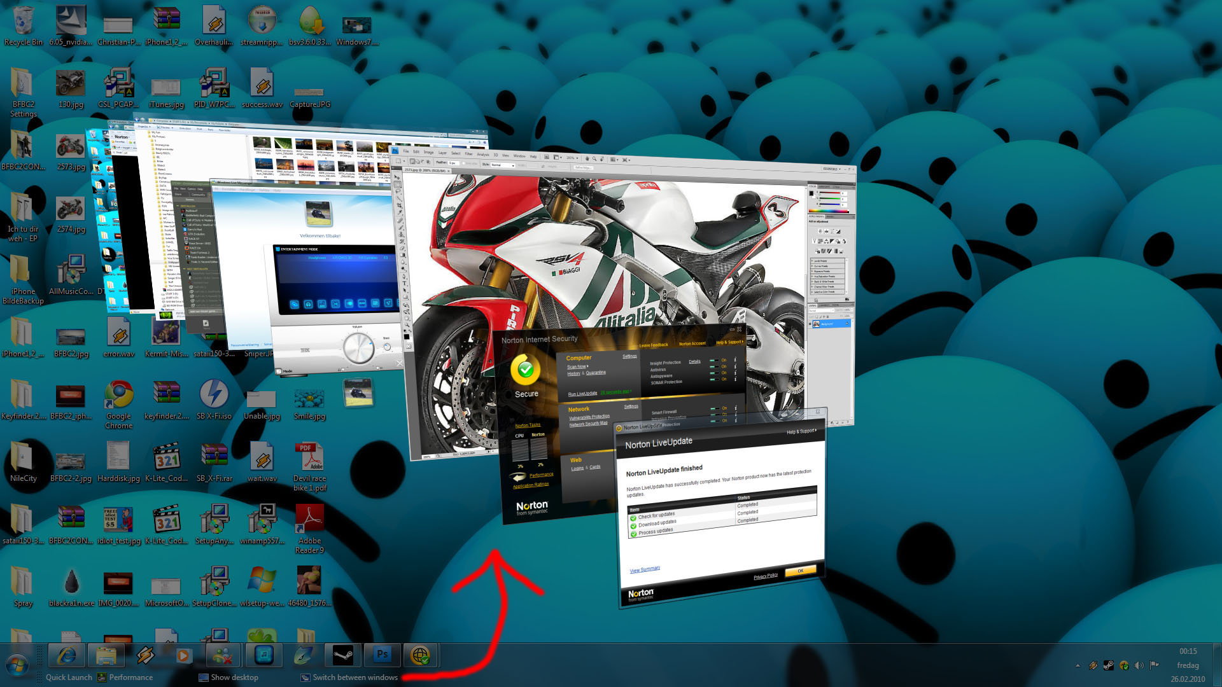The image size is (1222, 687).
Task: Open Windows Live Messenger taskbar button
Action: [223, 655]
